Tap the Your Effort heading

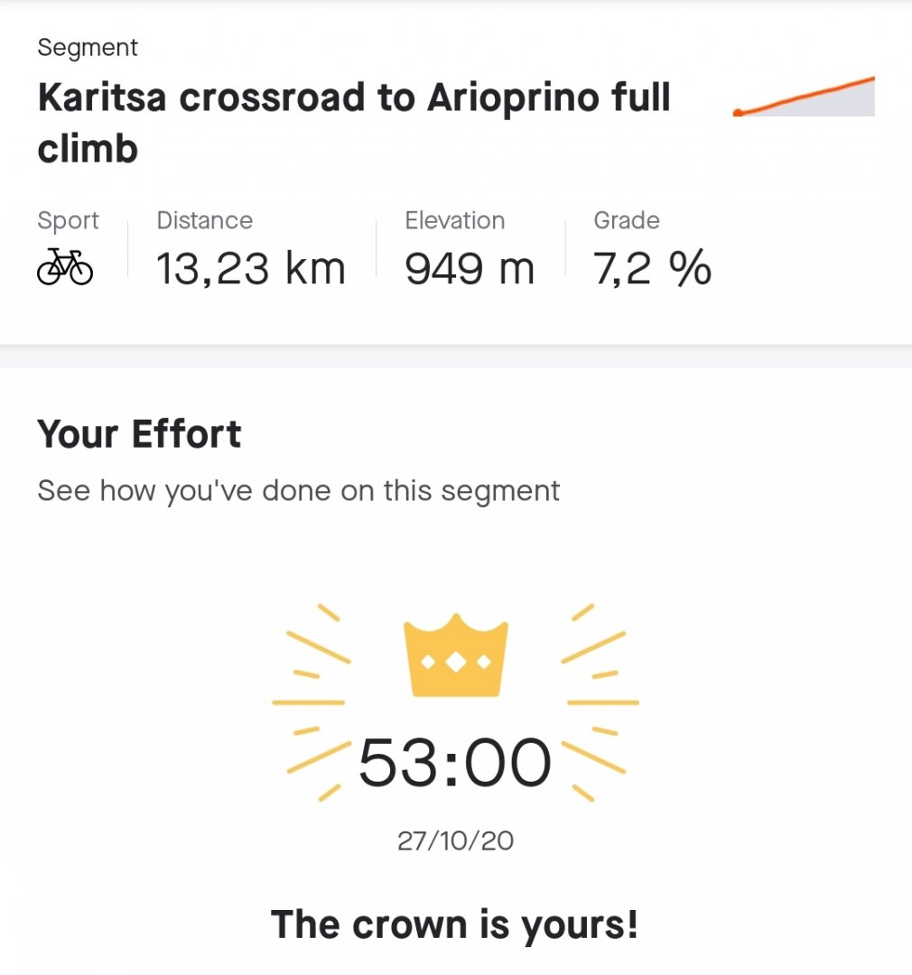point(139,433)
